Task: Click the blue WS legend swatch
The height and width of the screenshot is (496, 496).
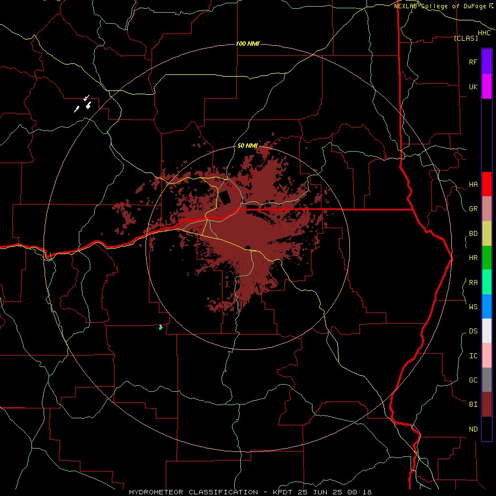Action: (487, 306)
